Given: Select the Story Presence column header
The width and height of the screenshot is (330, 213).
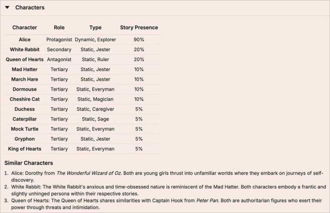Looking at the screenshot, I should (x=139, y=28).
